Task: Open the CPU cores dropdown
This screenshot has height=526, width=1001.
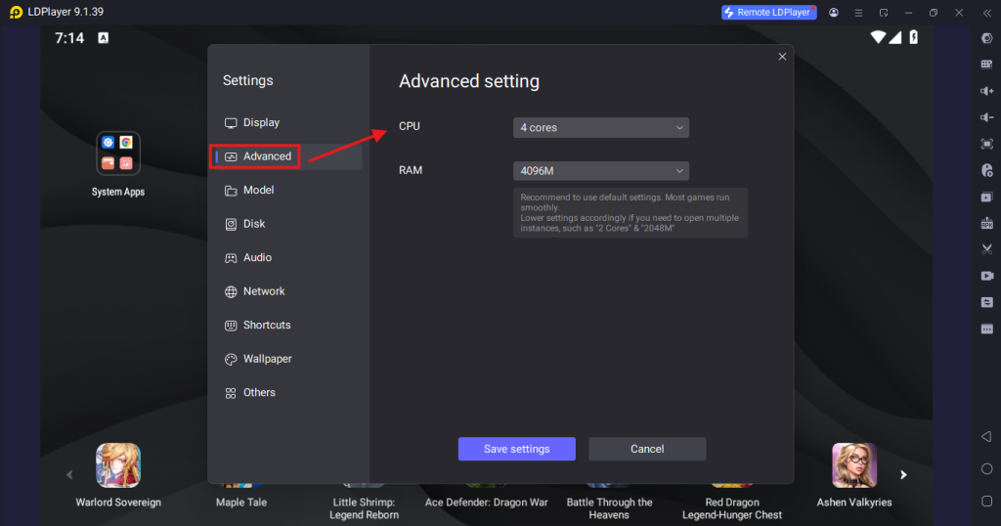Action: (x=600, y=128)
